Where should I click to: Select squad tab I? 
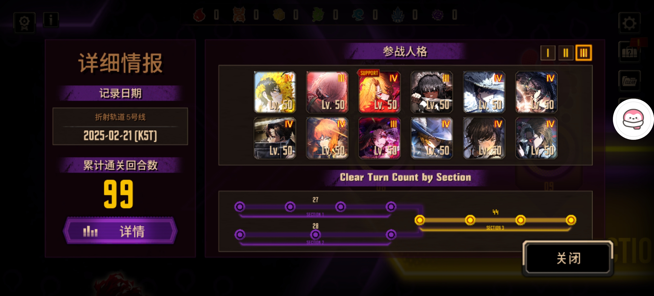pos(548,53)
